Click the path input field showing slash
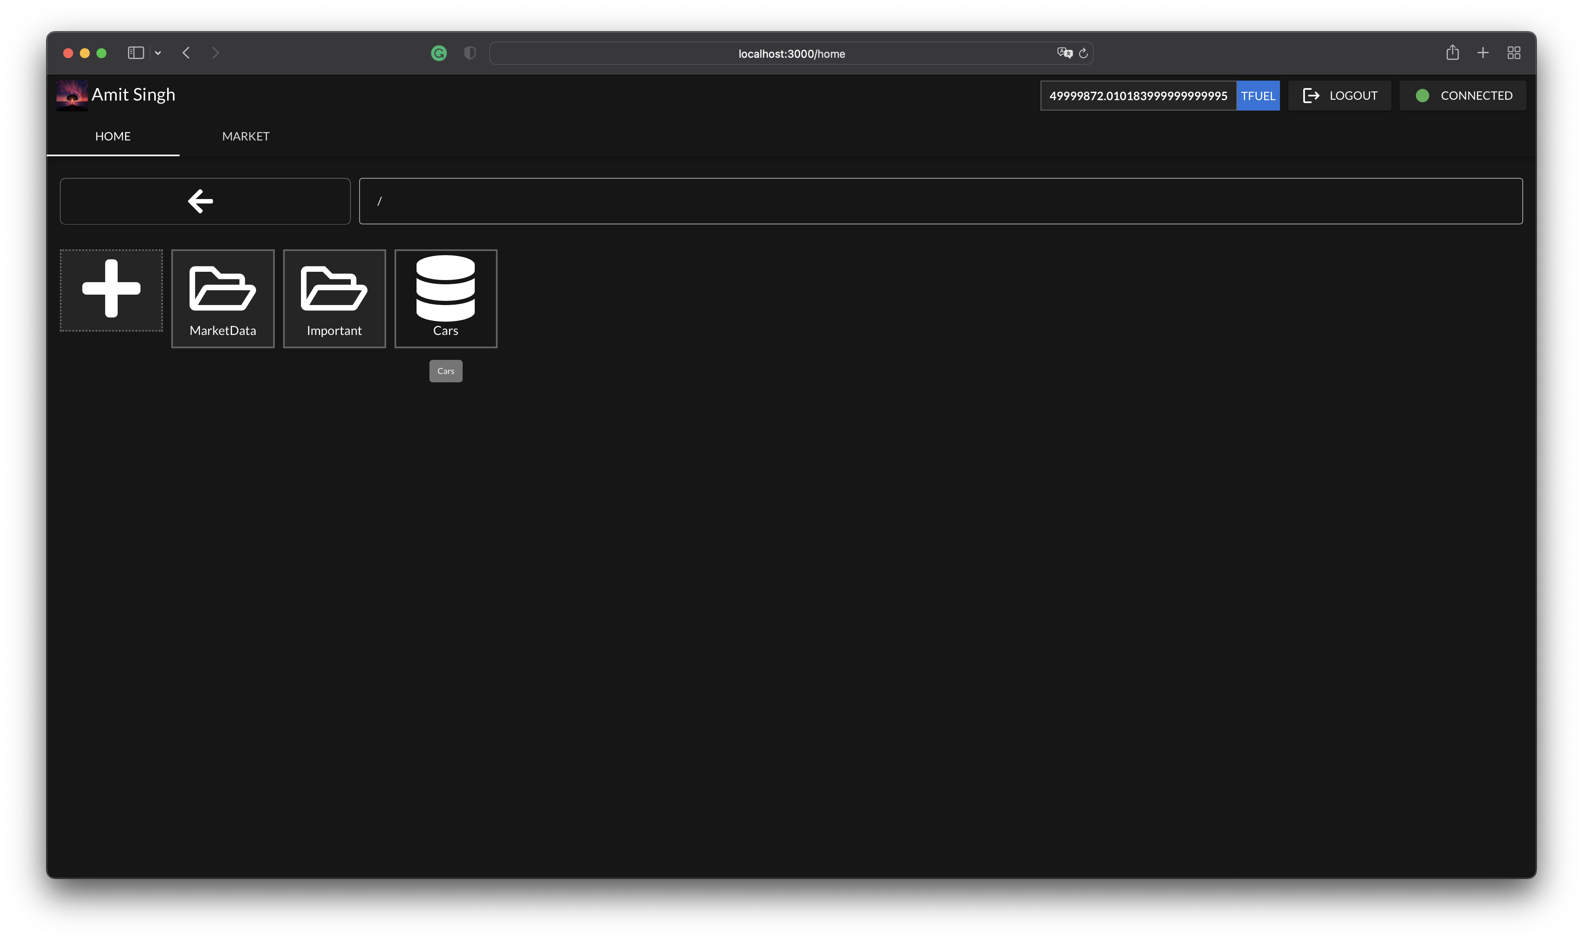1583x940 pixels. click(940, 201)
